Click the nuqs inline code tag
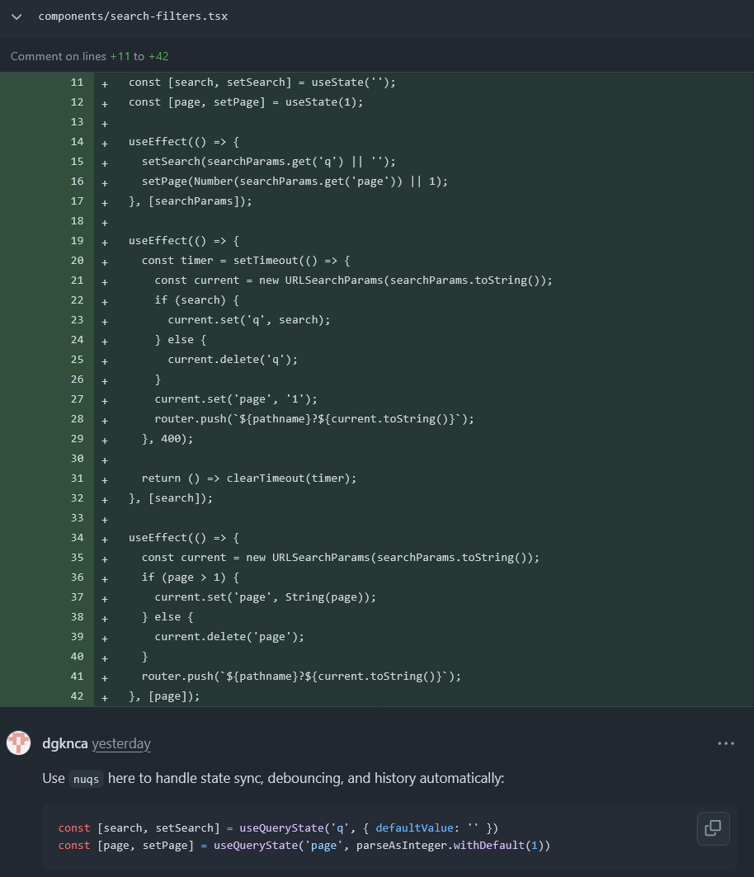This screenshot has width=754, height=877. pos(86,779)
